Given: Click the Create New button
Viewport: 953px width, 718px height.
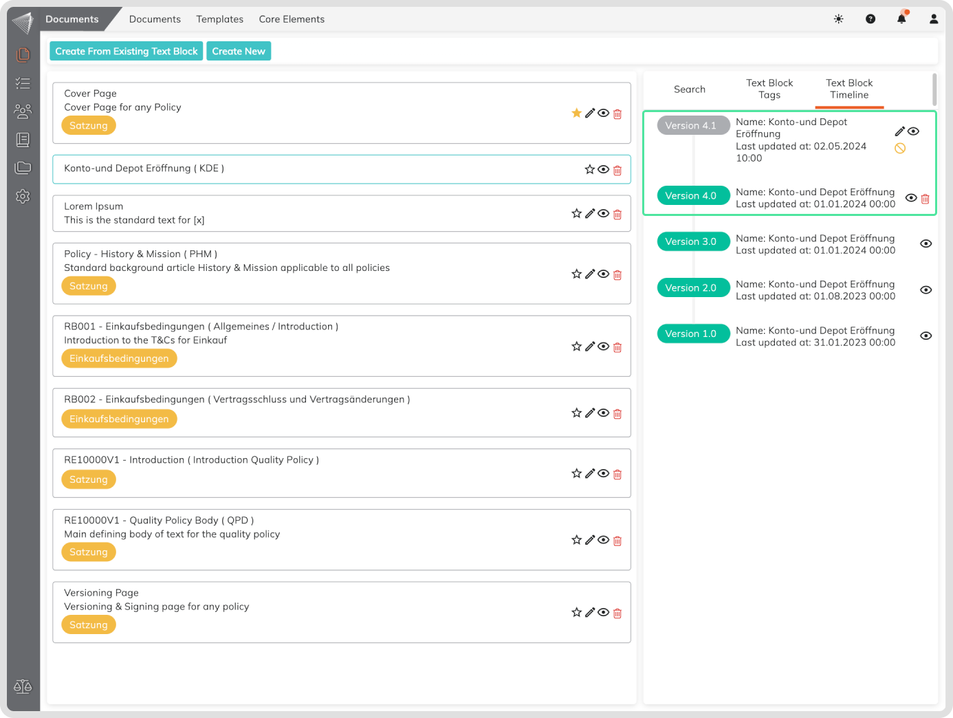Looking at the screenshot, I should 239,52.
